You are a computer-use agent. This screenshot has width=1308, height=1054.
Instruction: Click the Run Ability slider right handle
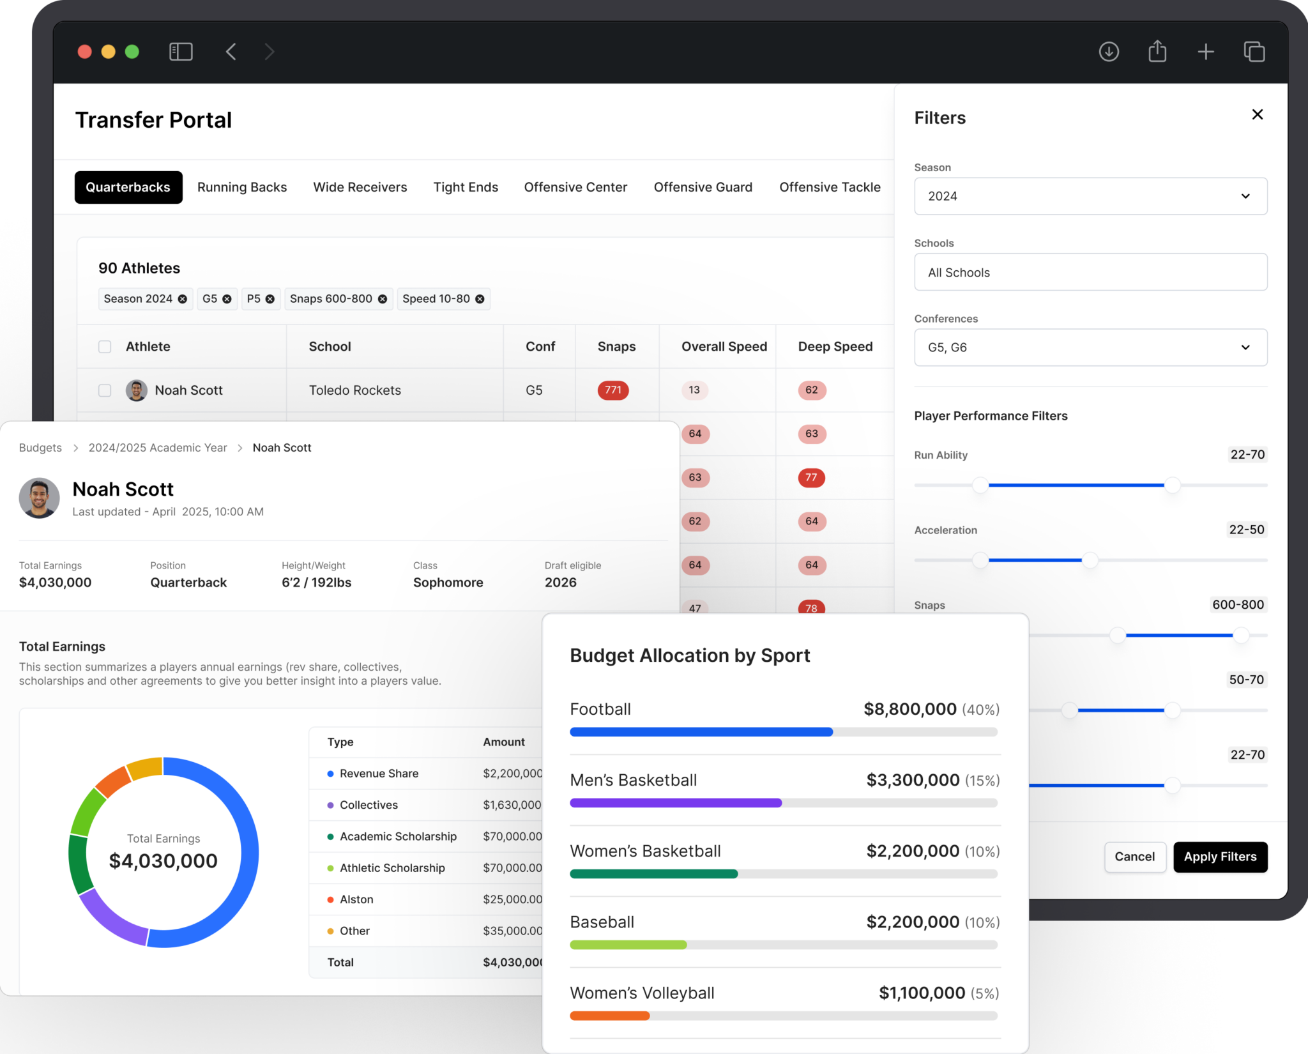click(1172, 485)
